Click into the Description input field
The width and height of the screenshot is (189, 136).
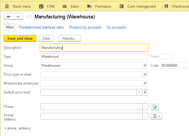94,48
